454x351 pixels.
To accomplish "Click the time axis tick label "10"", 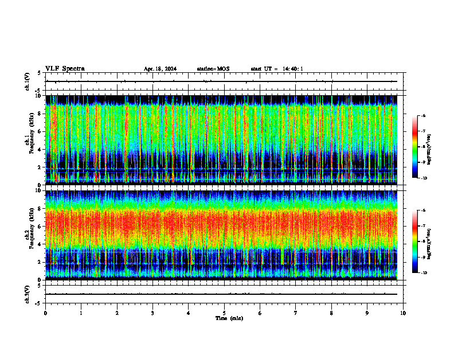I will point(403,313).
